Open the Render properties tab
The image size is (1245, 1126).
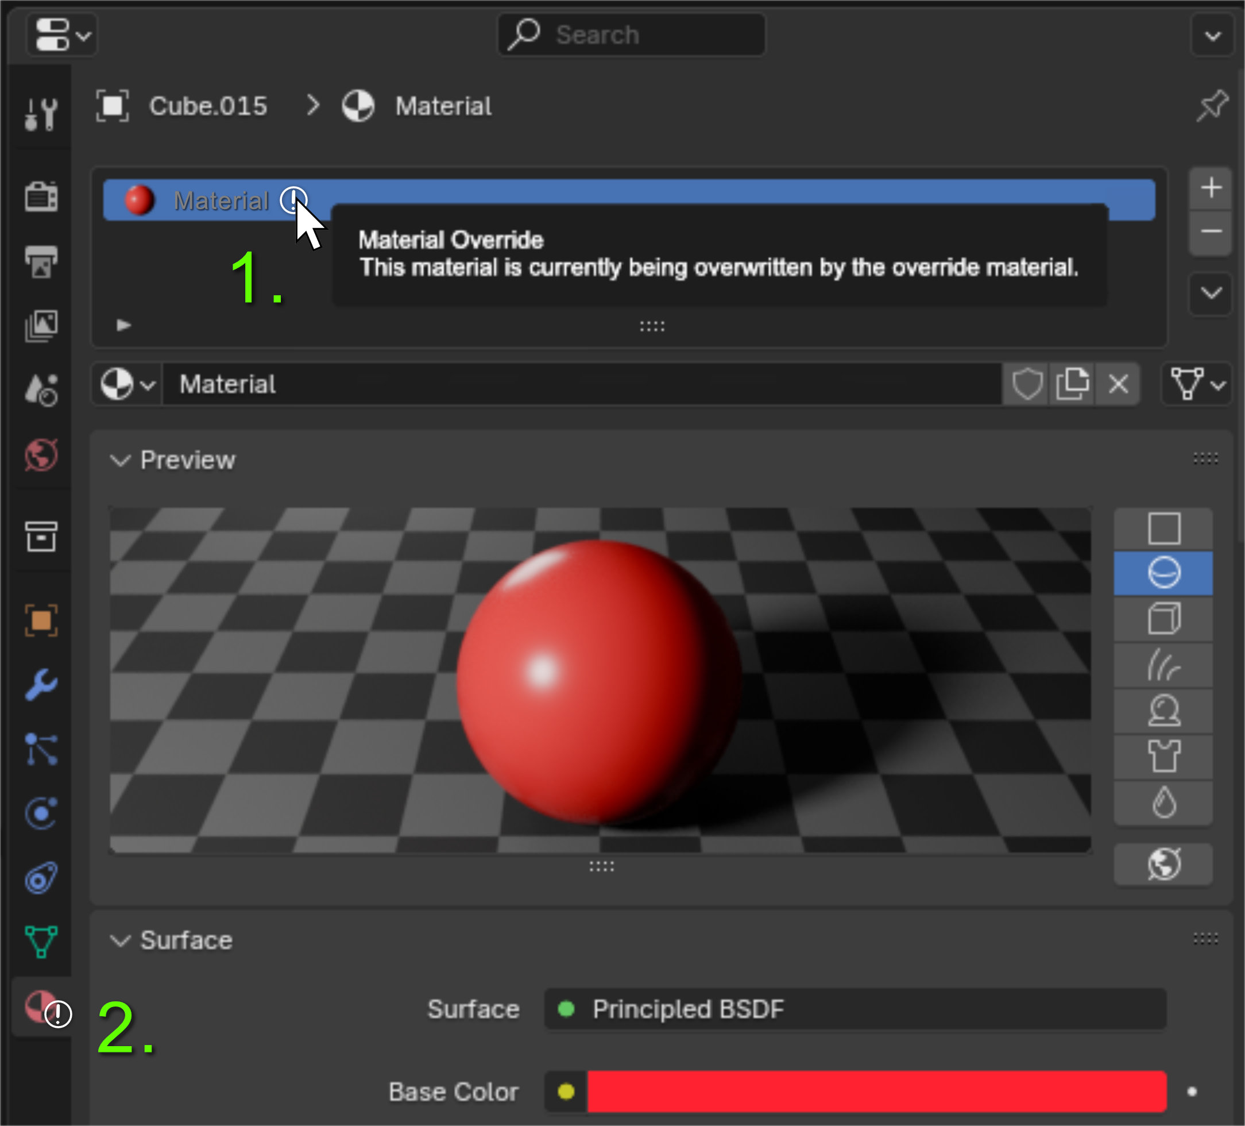(x=41, y=197)
